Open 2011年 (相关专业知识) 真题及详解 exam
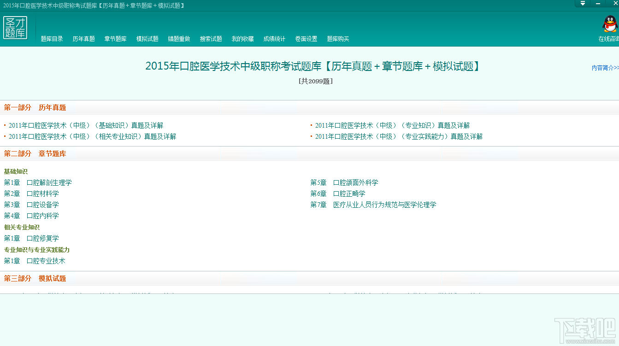Screen dimensions: 619x346 pyautogui.click(x=92, y=136)
